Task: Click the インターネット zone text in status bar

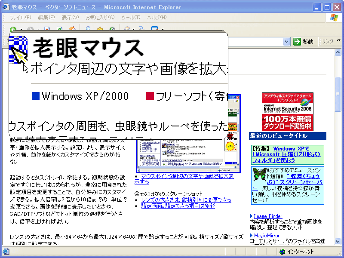Action: click(x=300, y=252)
